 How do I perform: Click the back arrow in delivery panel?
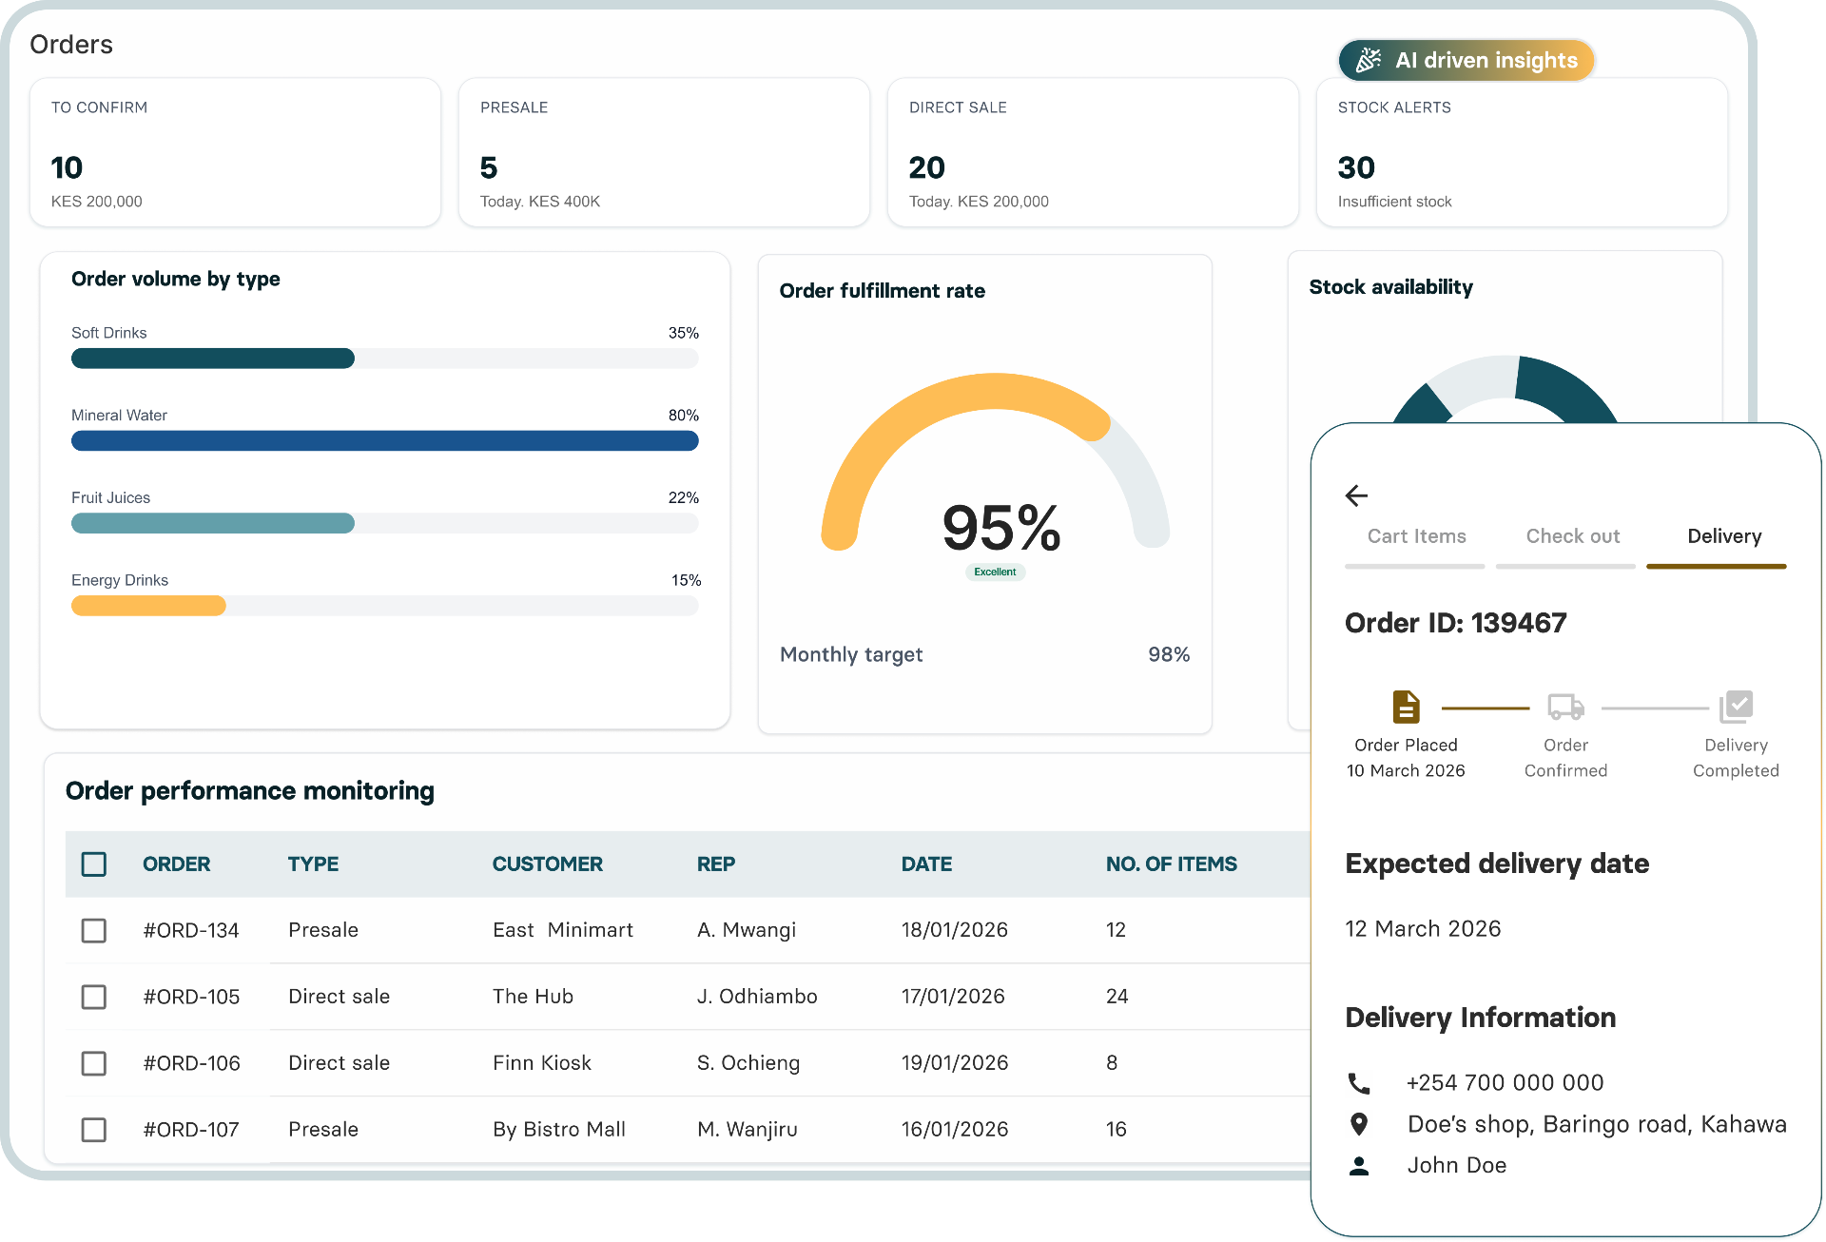1356,495
